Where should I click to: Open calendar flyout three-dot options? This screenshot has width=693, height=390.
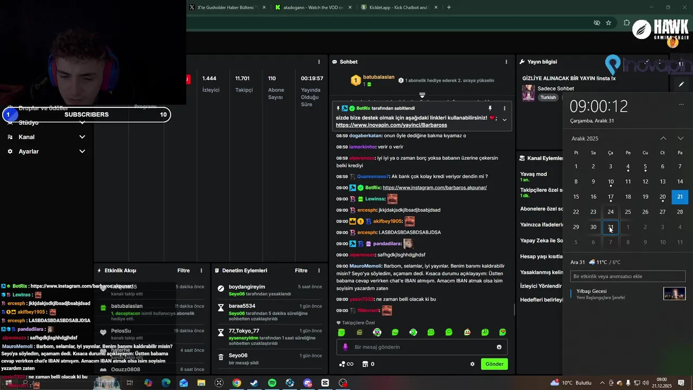681,105
